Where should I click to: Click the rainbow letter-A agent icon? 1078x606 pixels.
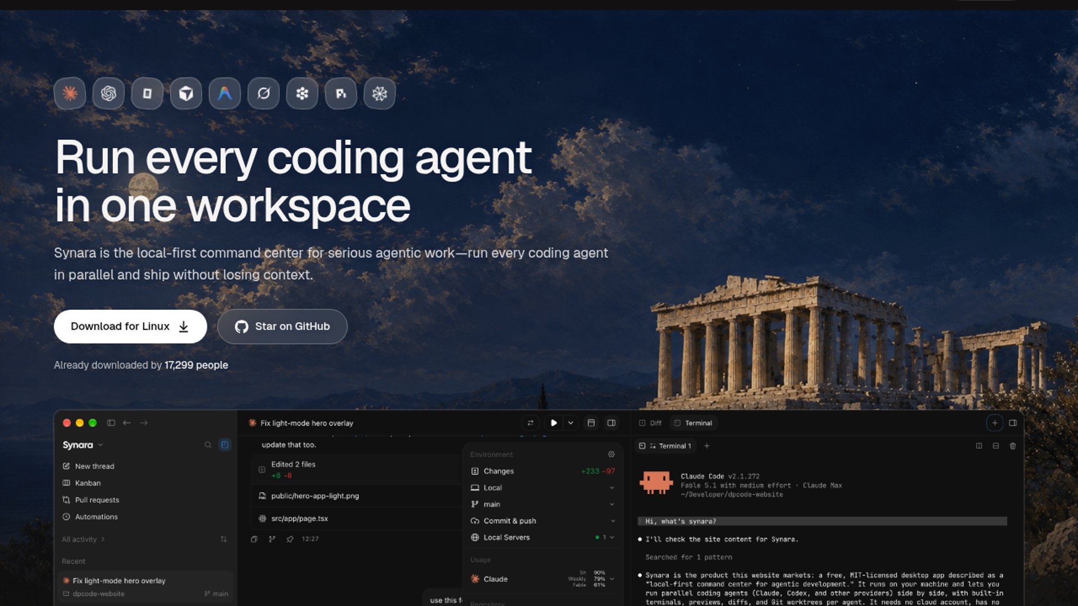(225, 93)
